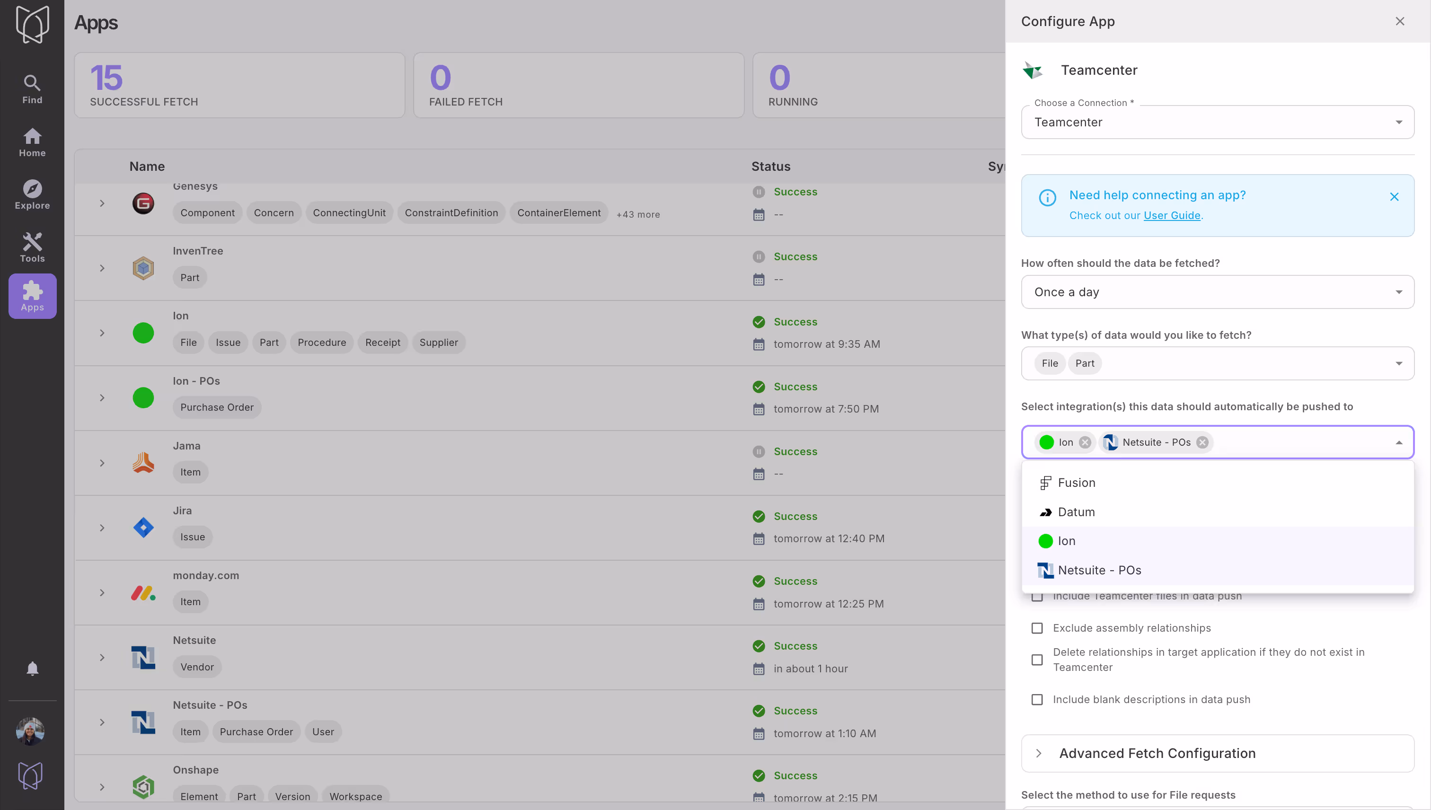
Task: Click the Procedure tag in Ion row
Action: pos(322,343)
